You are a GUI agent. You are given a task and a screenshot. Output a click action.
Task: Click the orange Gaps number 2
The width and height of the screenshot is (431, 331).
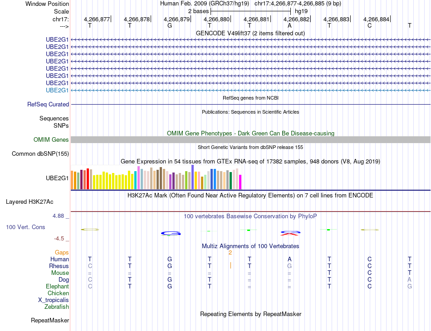coord(230,253)
